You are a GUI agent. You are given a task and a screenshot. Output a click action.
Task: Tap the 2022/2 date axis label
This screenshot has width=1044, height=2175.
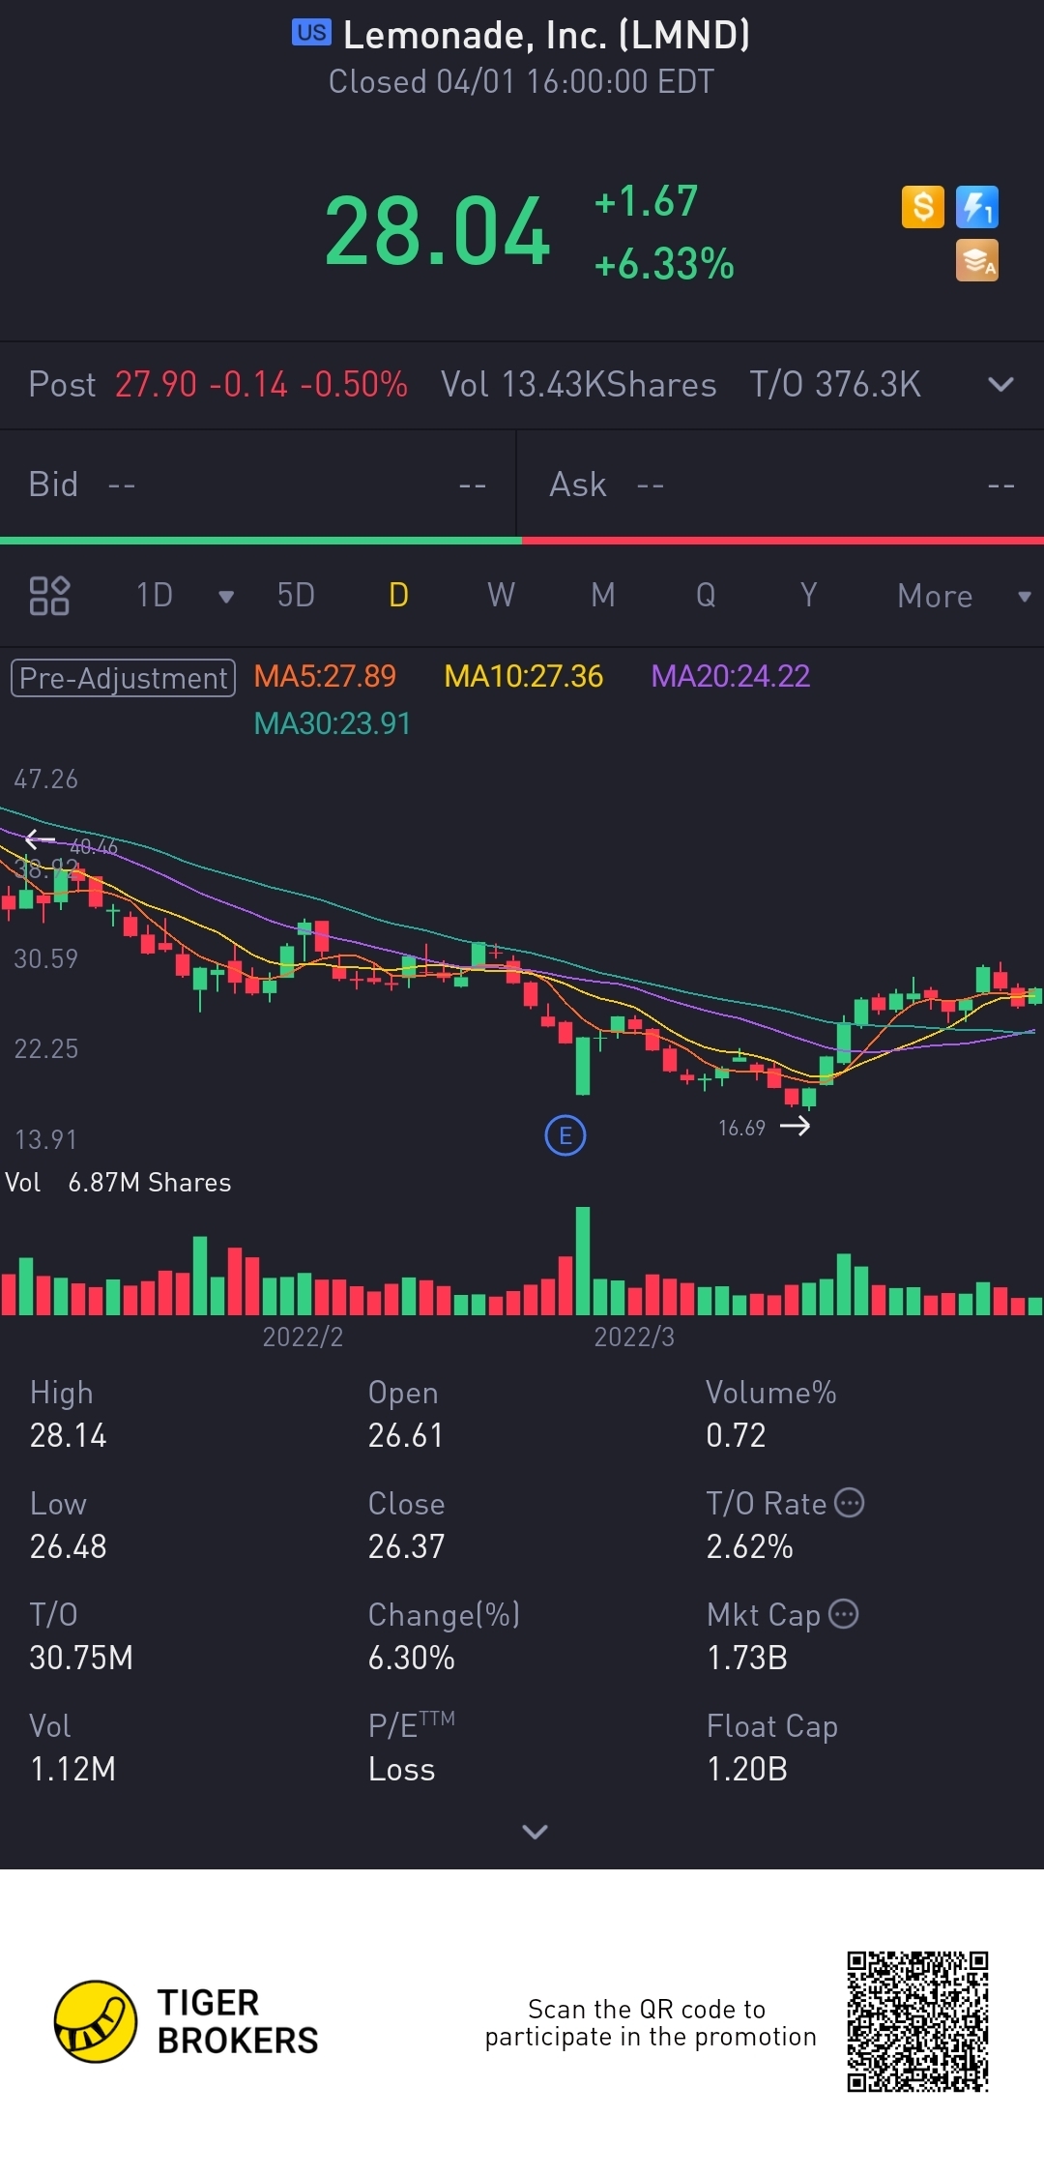click(x=303, y=1337)
